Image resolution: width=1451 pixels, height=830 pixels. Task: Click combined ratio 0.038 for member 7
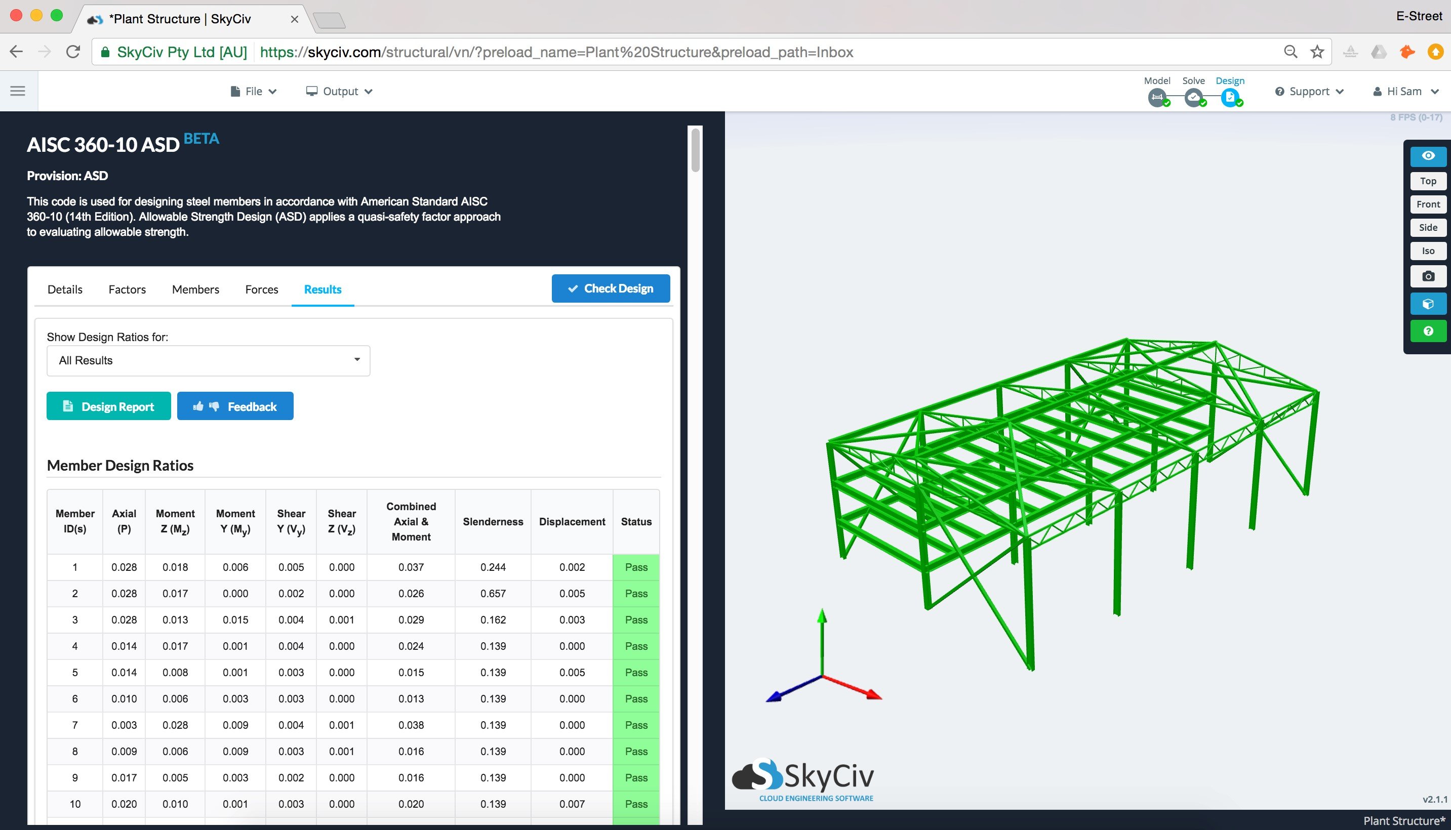pyautogui.click(x=411, y=725)
